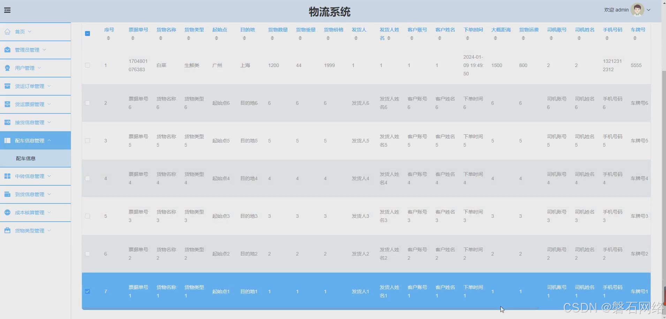
Task: Sort the table by 票据单号 column
Action: 133,38
